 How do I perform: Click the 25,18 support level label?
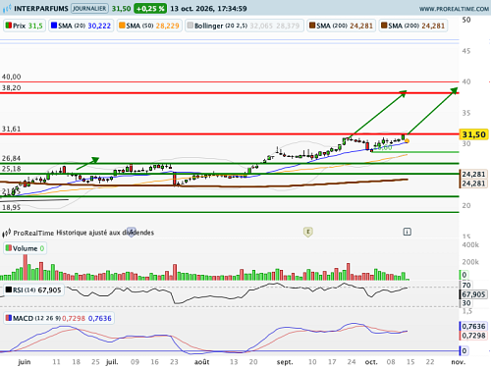coord(12,169)
